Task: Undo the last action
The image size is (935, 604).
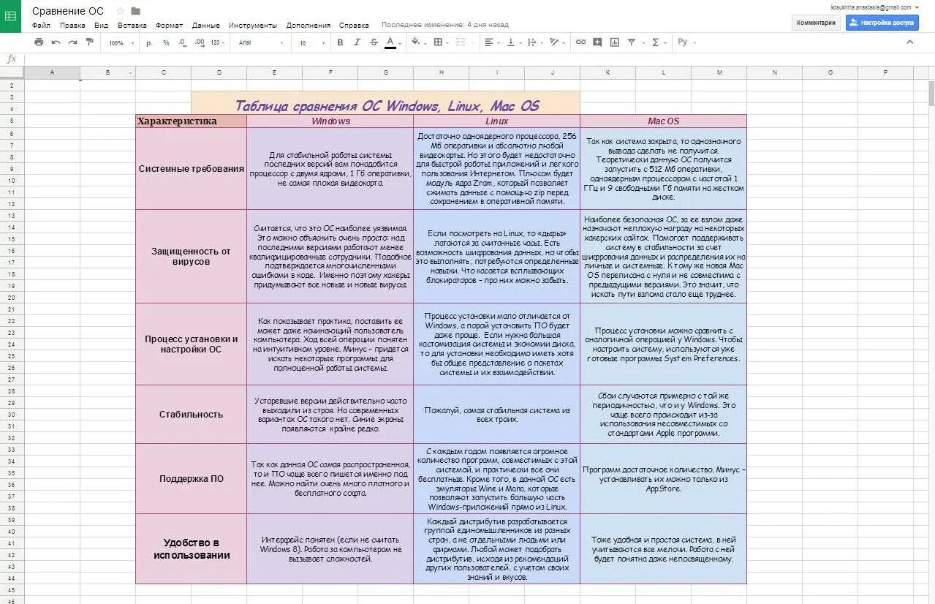Action: click(56, 42)
